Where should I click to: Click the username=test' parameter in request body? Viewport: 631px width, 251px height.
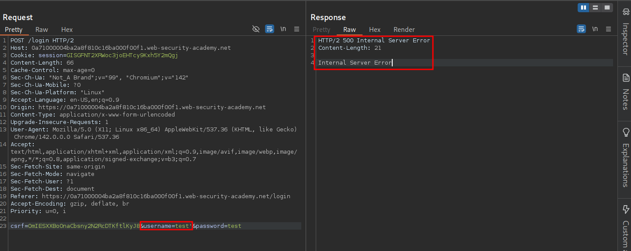pos(167,226)
